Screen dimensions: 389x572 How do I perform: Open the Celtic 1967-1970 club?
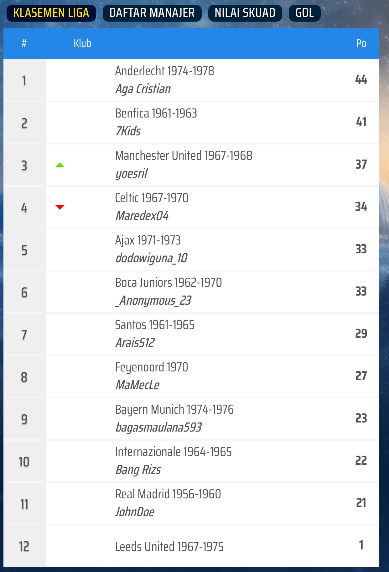(152, 198)
